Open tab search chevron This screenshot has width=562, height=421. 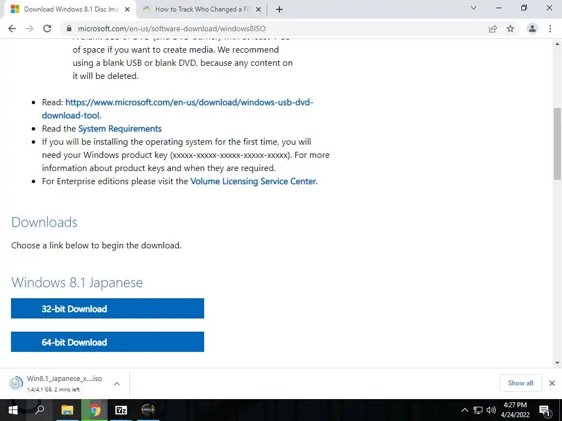click(474, 8)
